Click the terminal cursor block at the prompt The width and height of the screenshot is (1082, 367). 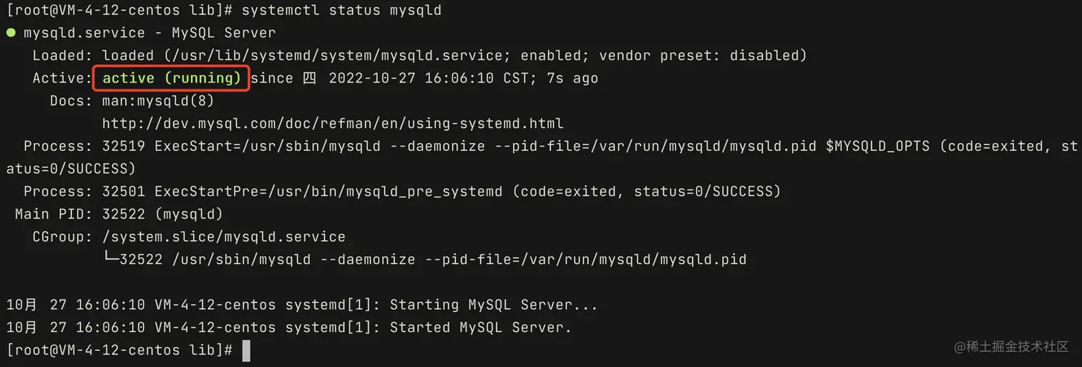click(x=246, y=351)
